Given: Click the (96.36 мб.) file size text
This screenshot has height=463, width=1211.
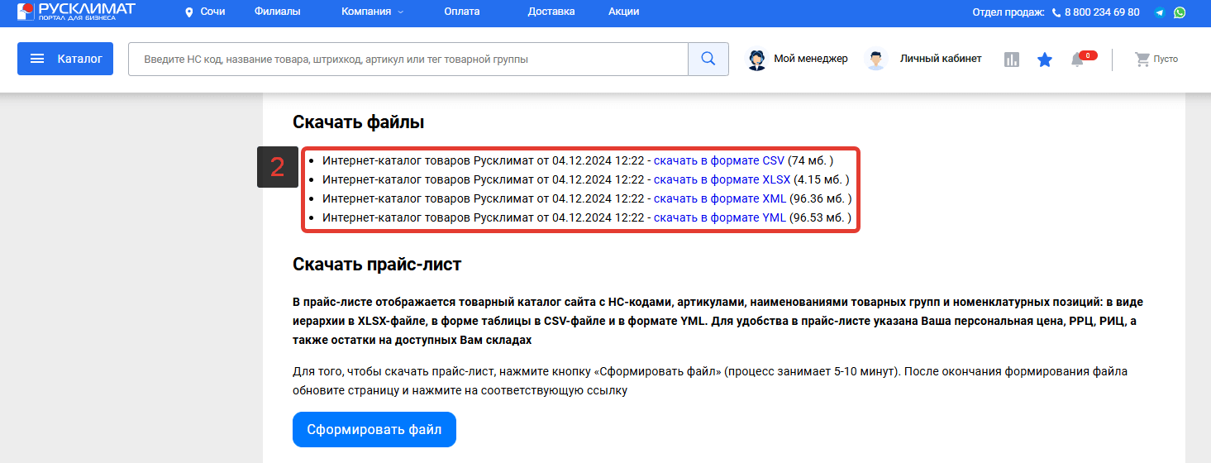Looking at the screenshot, I should pos(821,198).
